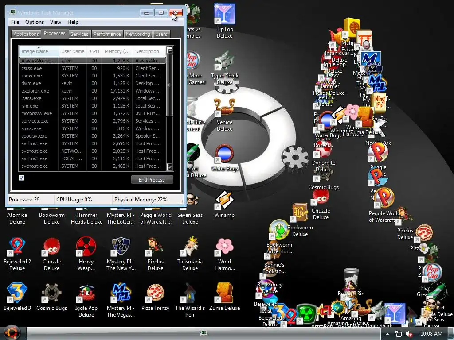Image resolution: width=454 pixels, height=340 pixels.
Task: Open the network tray icon
Action: click(x=399, y=334)
